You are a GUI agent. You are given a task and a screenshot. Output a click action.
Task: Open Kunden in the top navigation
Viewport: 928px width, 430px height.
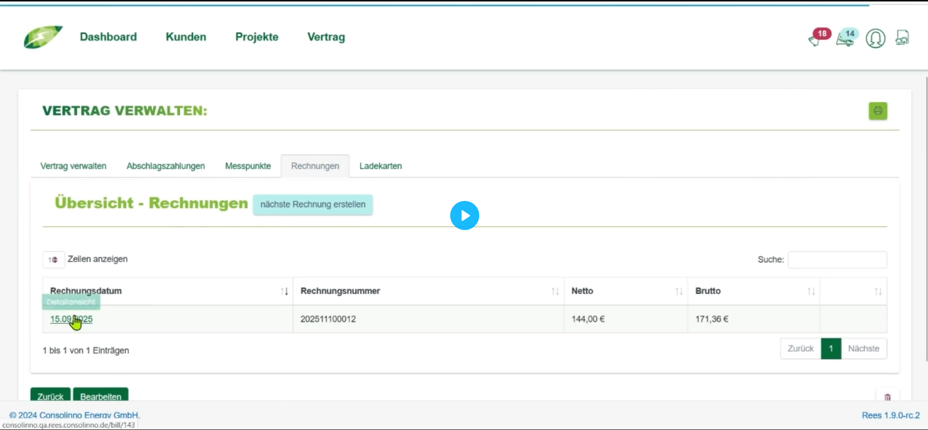[x=186, y=37]
